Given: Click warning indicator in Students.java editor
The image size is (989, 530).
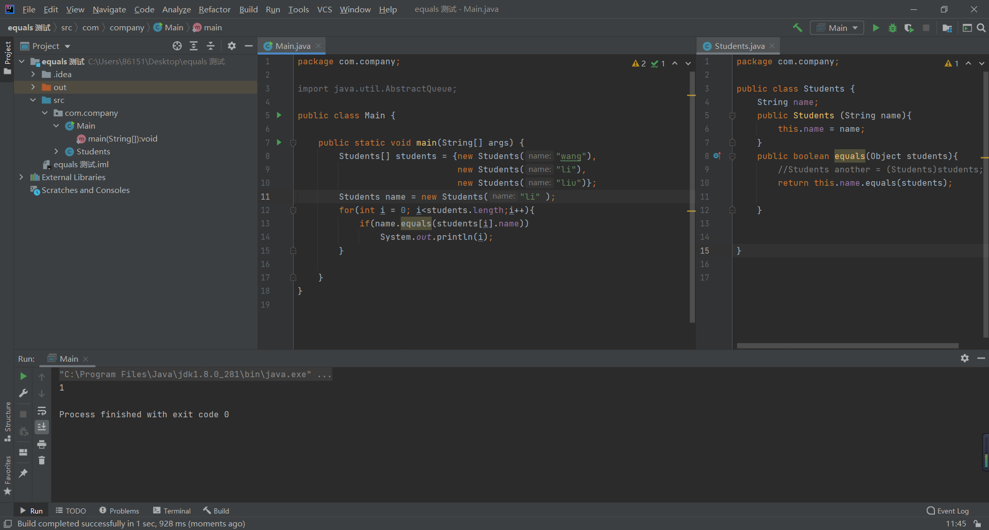Looking at the screenshot, I should click(952, 63).
